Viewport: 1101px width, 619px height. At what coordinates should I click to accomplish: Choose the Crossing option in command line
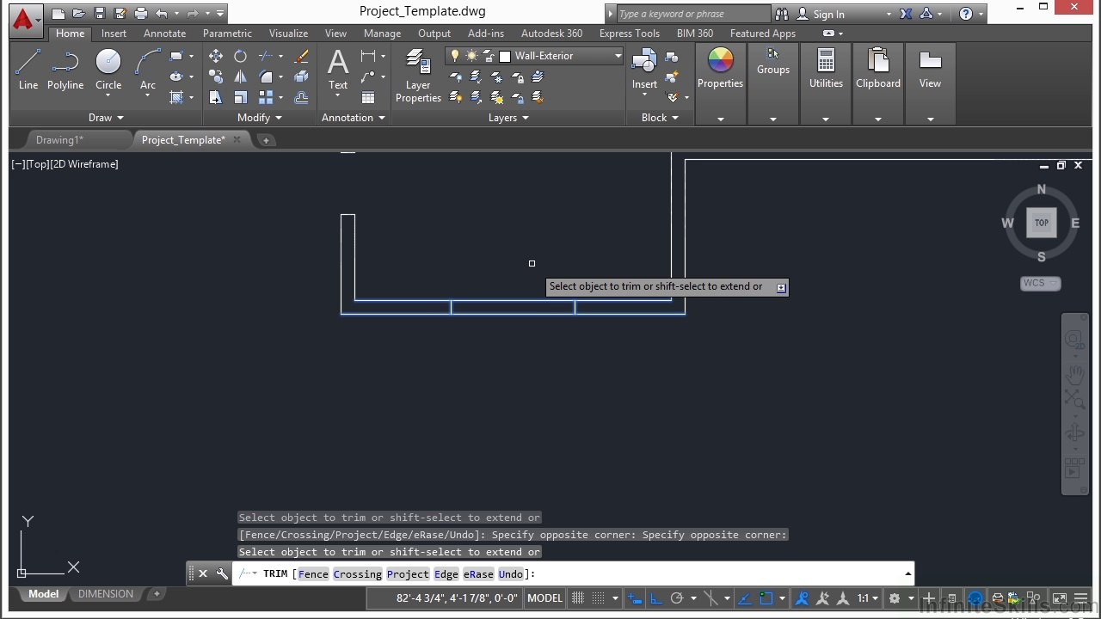pos(357,574)
